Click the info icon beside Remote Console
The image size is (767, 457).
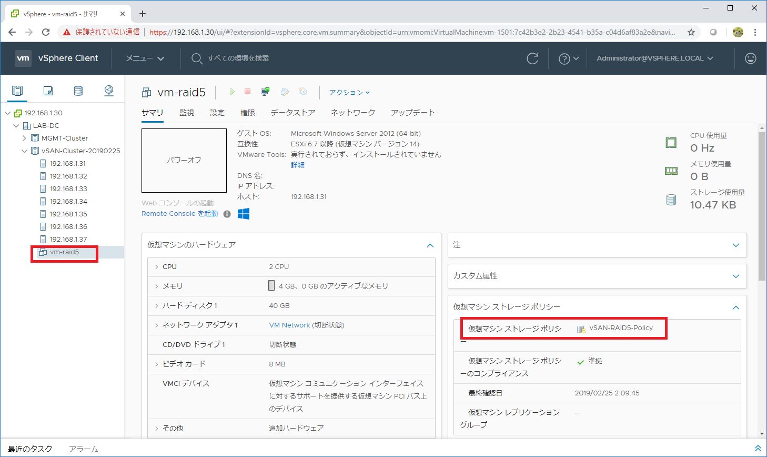point(227,214)
